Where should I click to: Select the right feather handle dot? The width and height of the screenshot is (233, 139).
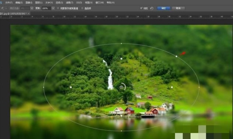point(172,87)
